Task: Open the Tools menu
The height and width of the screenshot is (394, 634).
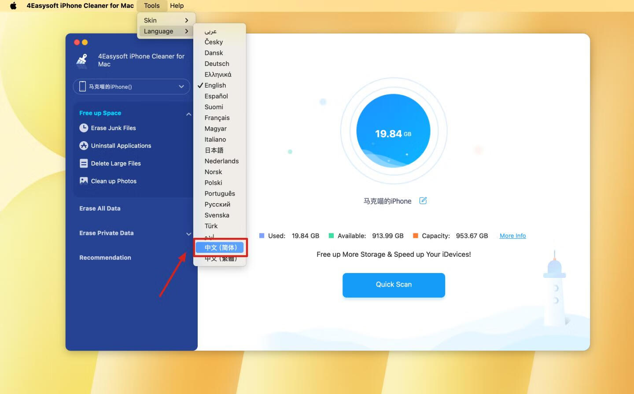Action: click(x=152, y=6)
